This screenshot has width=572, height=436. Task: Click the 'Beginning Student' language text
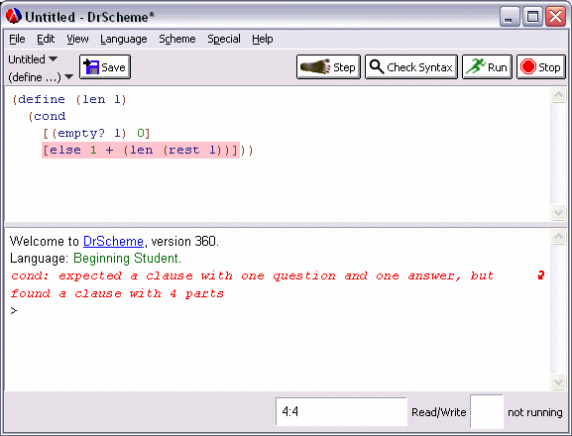point(127,258)
